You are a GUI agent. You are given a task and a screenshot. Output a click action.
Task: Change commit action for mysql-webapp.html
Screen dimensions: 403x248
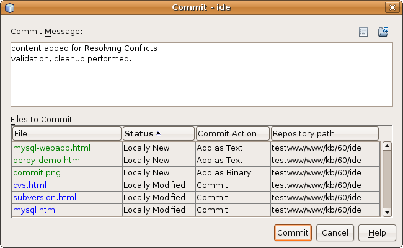click(232, 148)
